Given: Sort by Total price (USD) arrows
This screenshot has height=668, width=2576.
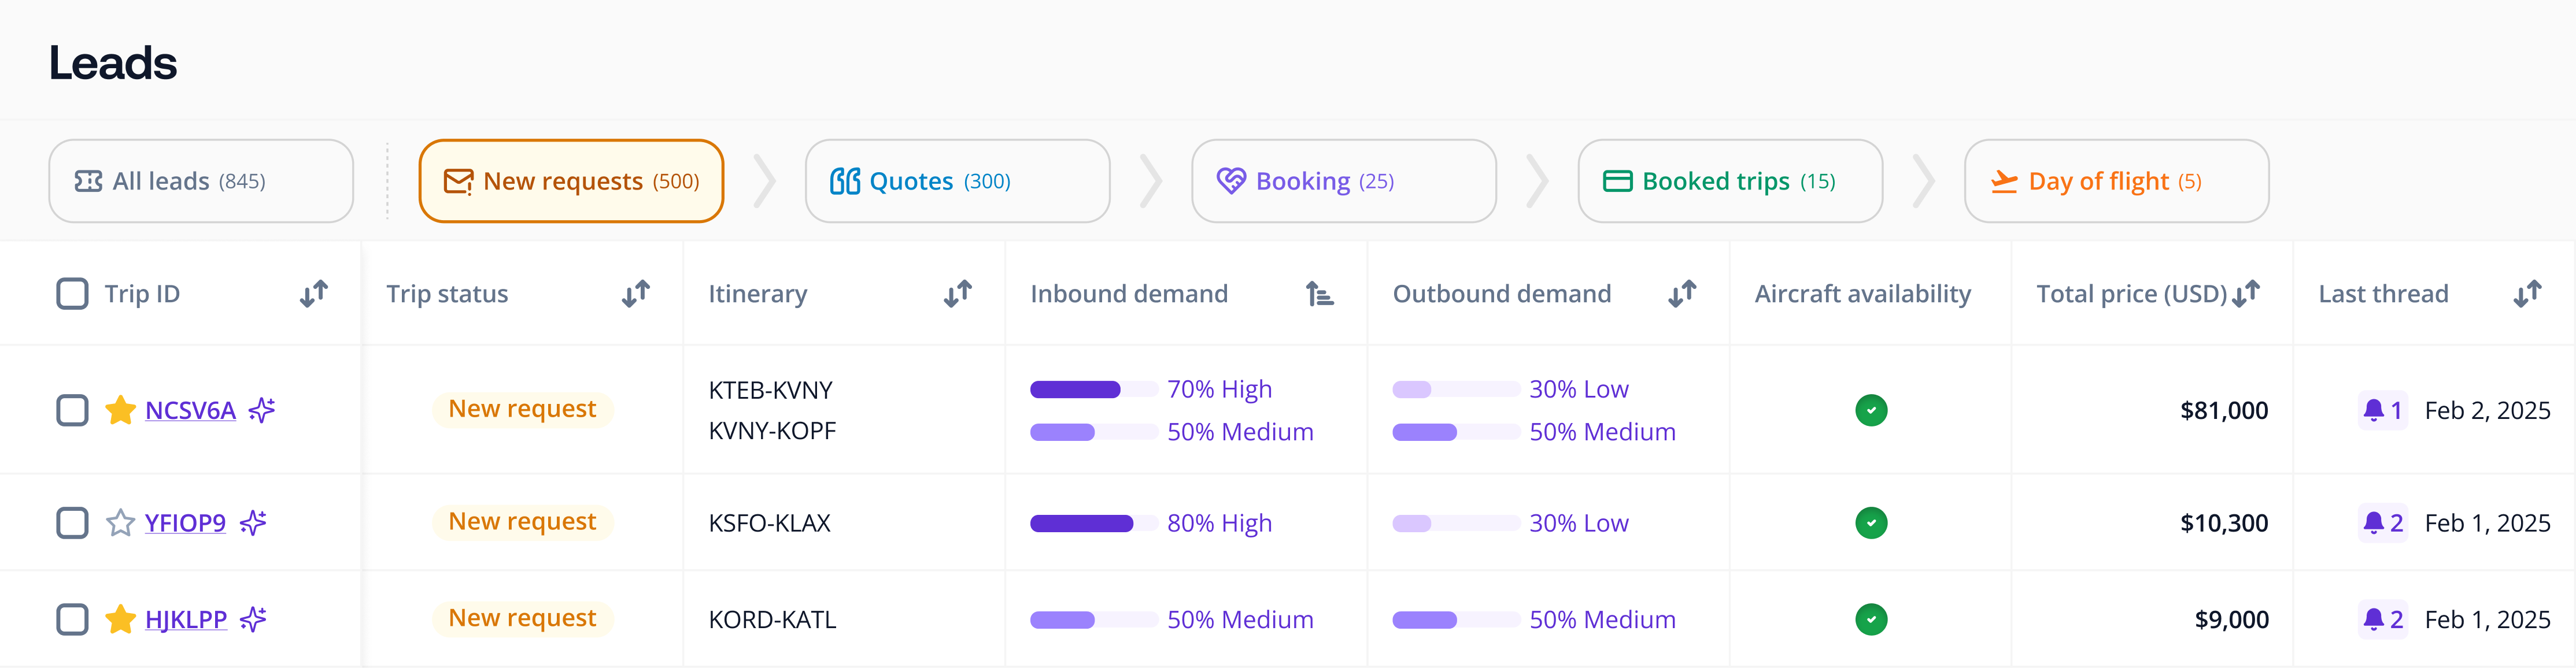Looking at the screenshot, I should click(x=2246, y=294).
